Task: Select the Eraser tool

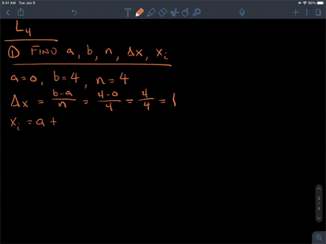Action: tap(162, 12)
